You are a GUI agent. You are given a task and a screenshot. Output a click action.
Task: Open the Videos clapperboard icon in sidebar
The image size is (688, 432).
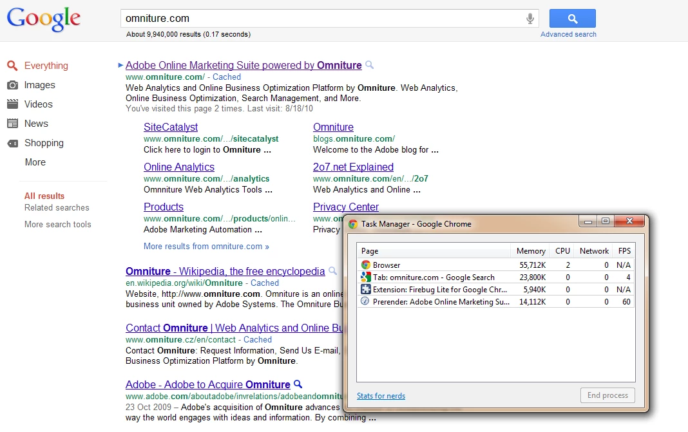click(13, 104)
